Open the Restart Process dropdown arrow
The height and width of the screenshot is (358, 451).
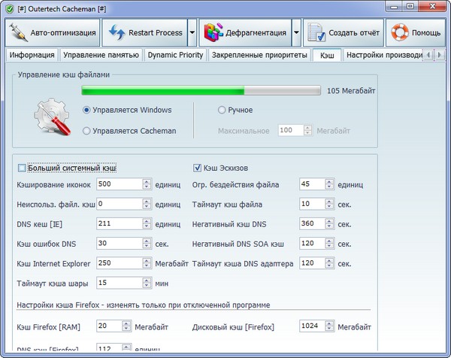192,33
